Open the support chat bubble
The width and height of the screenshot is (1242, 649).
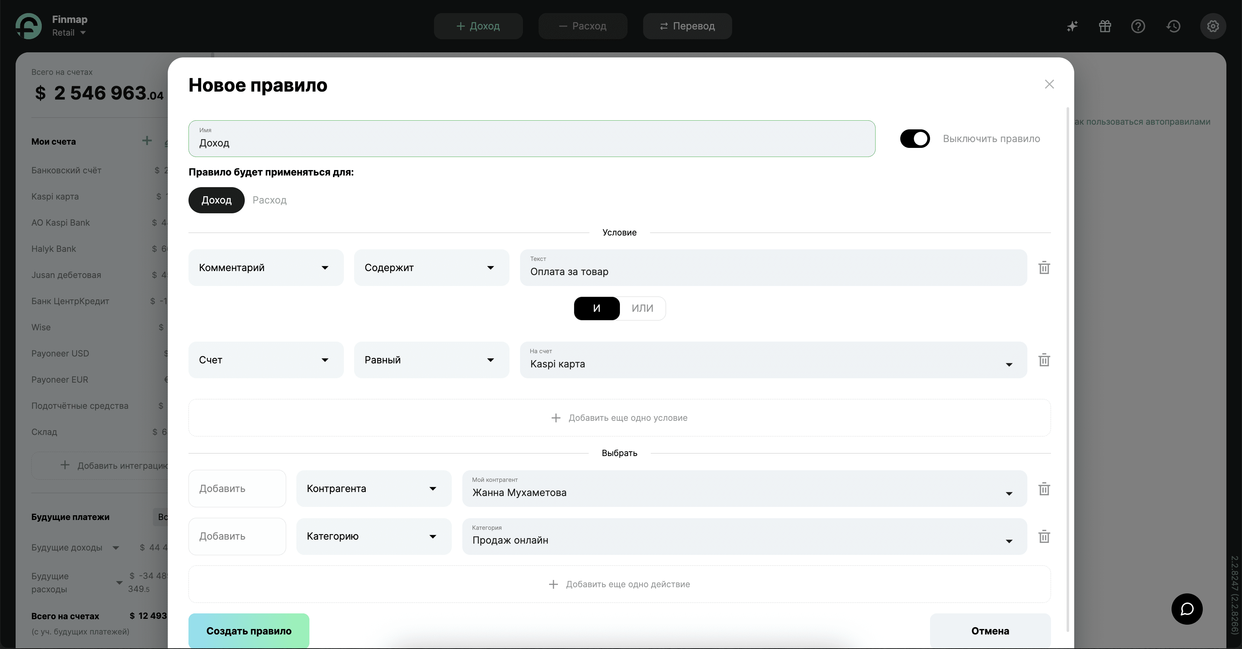(1186, 609)
